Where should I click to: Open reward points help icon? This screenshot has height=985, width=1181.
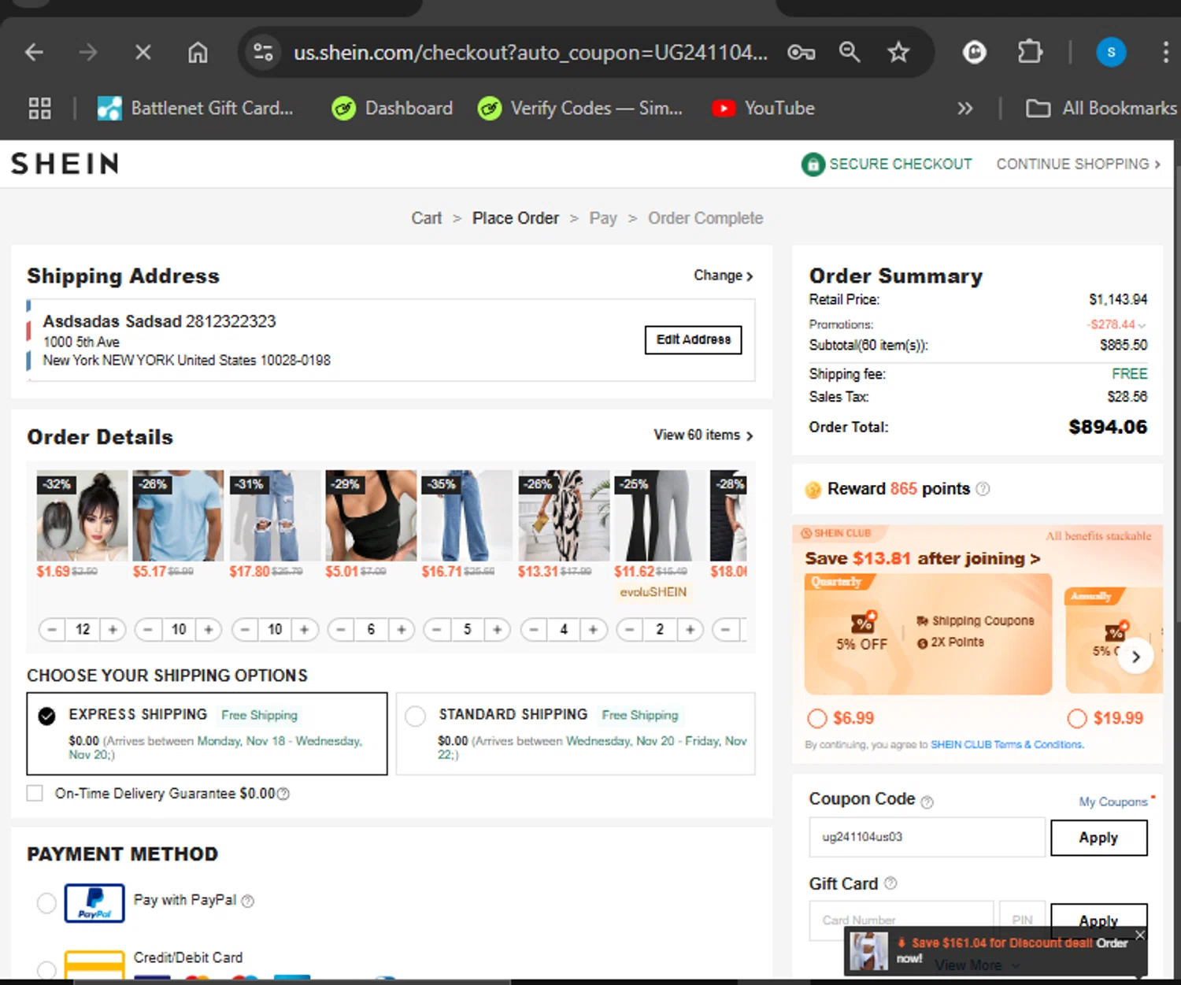pos(983,489)
